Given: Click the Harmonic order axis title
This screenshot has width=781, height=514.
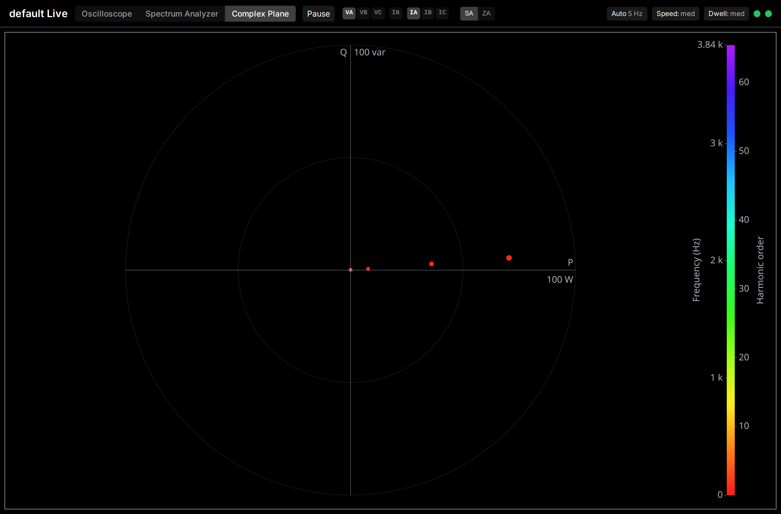Looking at the screenshot, I should pyautogui.click(x=760, y=270).
